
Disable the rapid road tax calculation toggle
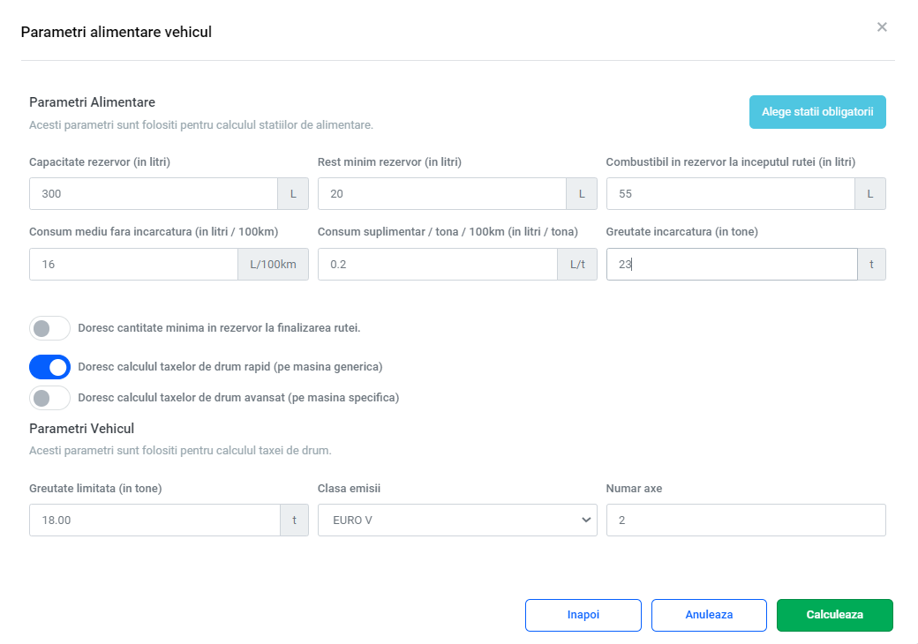50,367
